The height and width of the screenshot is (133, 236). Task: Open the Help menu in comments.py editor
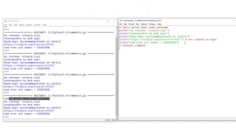[x=159, y=24]
